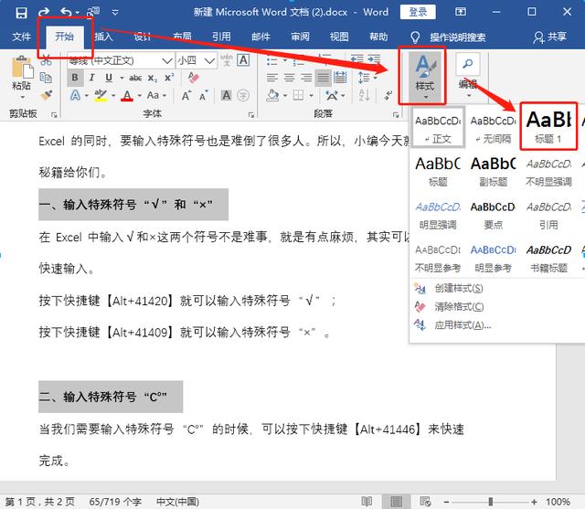Toggle Strikethrough (abc) formatting
The width and height of the screenshot is (585, 509).
135,78
